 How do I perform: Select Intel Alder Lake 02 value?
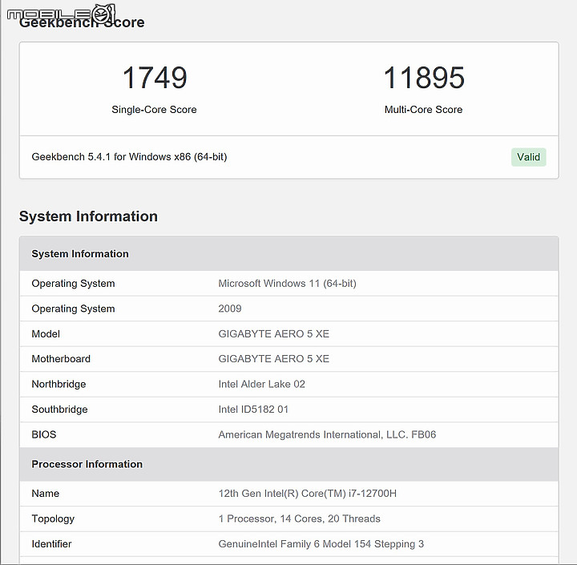coord(261,384)
